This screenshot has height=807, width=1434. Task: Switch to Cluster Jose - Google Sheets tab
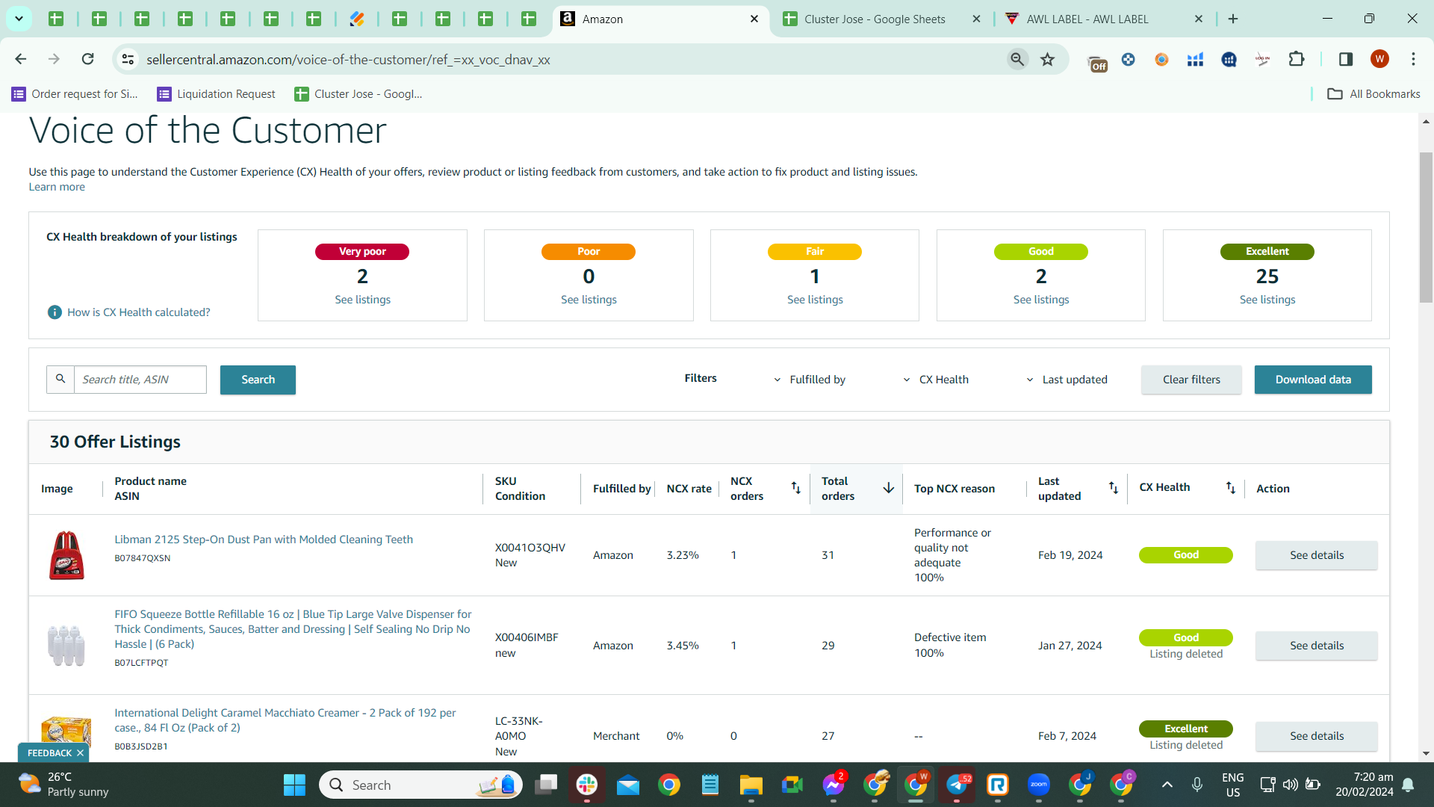click(875, 19)
